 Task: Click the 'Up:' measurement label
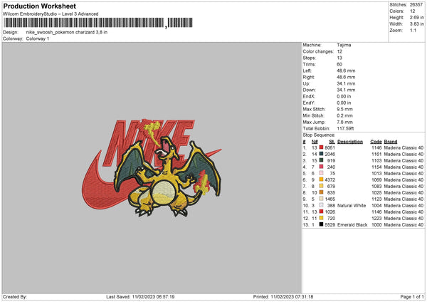click(x=306, y=83)
